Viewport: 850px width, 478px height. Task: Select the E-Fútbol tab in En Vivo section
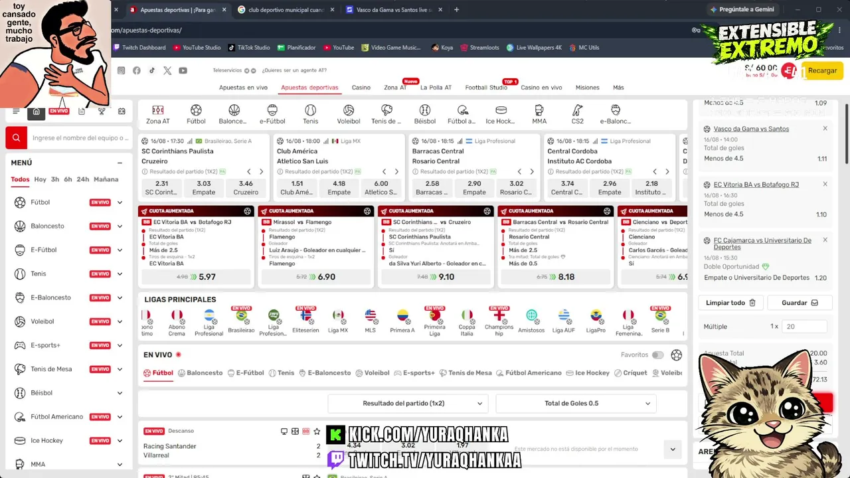pos(246,373)
